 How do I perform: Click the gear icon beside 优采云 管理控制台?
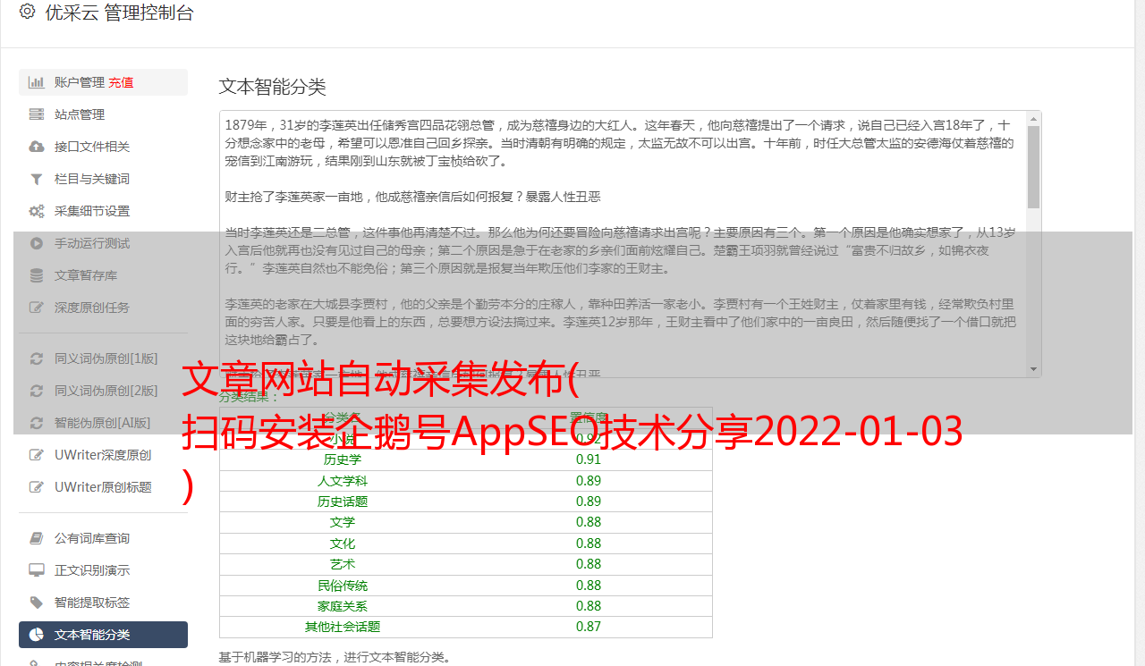pyautogui.click(x=28, y=12)
